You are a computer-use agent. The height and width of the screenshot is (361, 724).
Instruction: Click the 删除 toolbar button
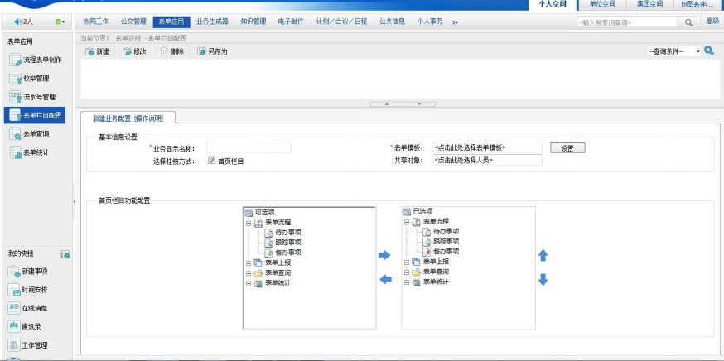click(171, 51)
